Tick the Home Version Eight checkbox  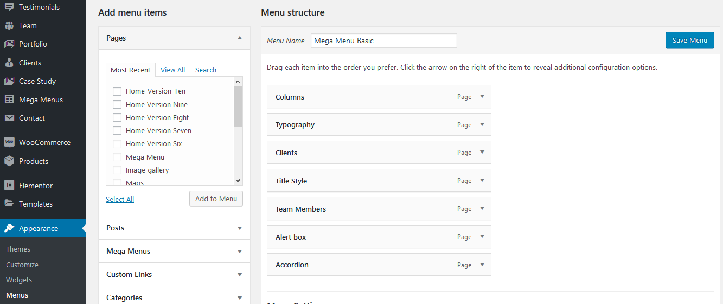117,117
